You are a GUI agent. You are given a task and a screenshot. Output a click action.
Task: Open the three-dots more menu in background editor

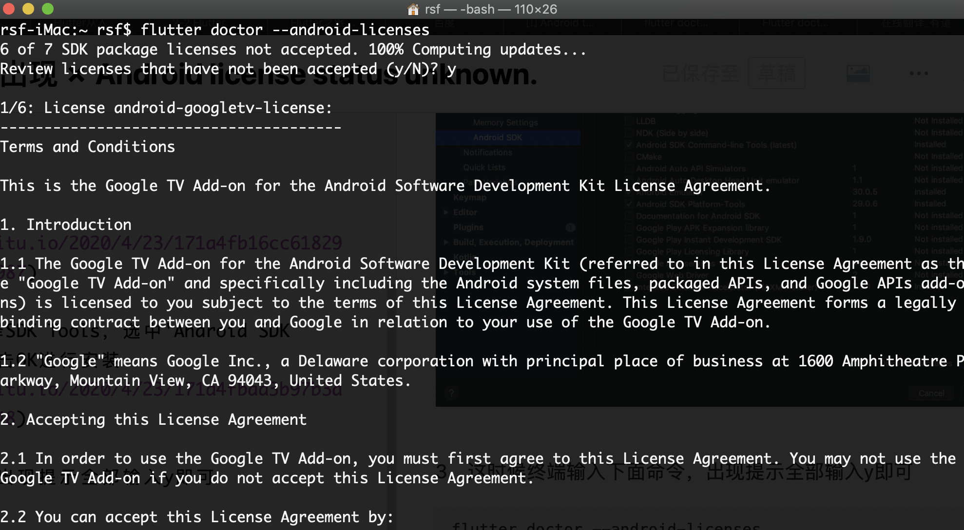[x=919, y=74]
